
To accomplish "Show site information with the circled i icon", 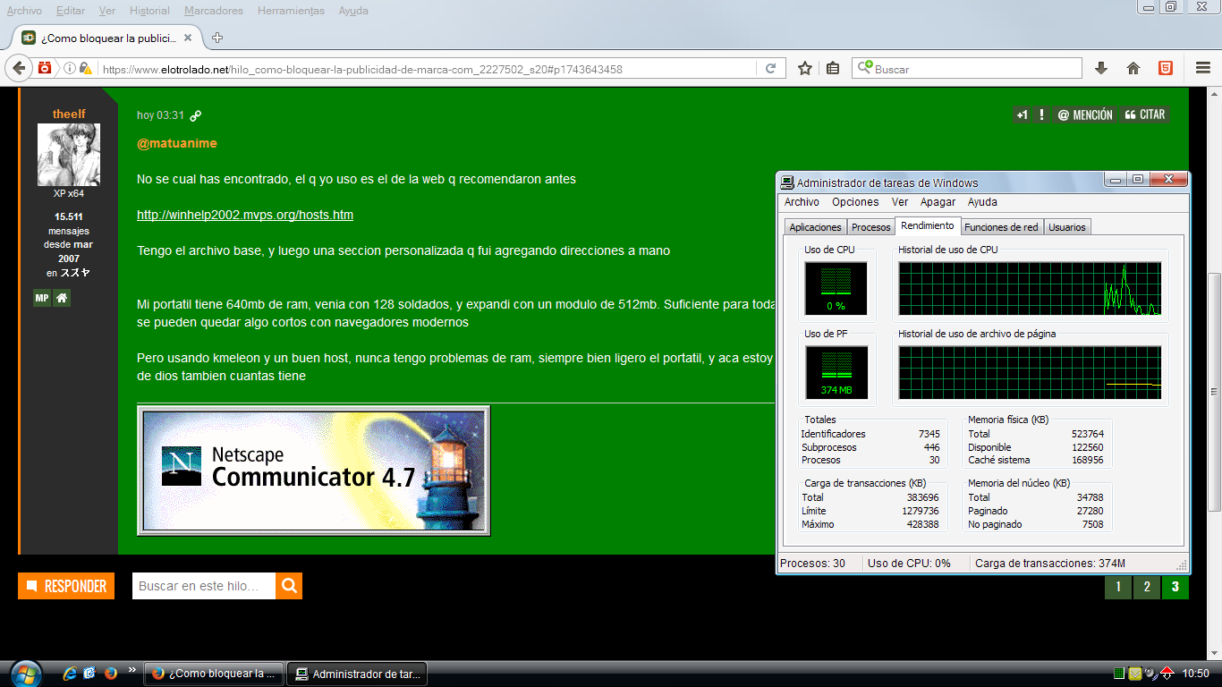I will [x=70, y=68].
